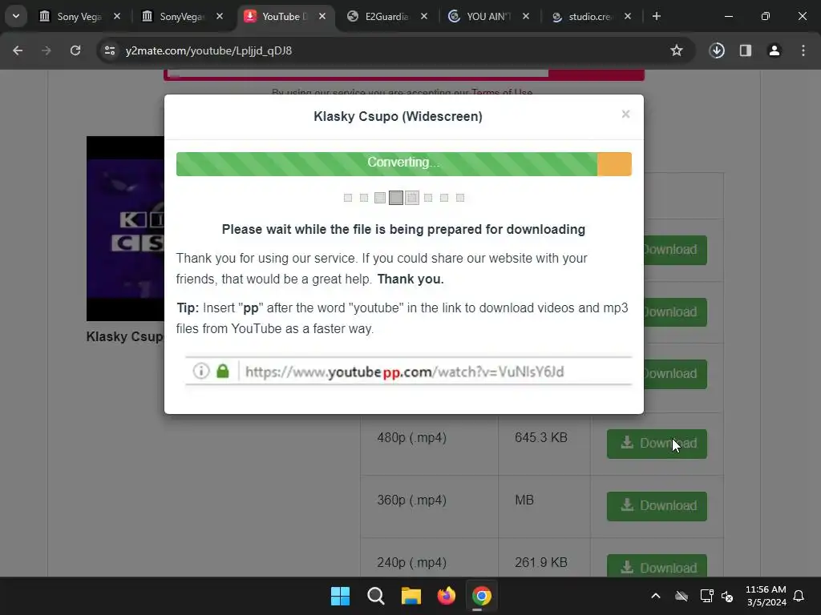
Task: Open the Chrome three-dot menu
Action: (803, 50)
